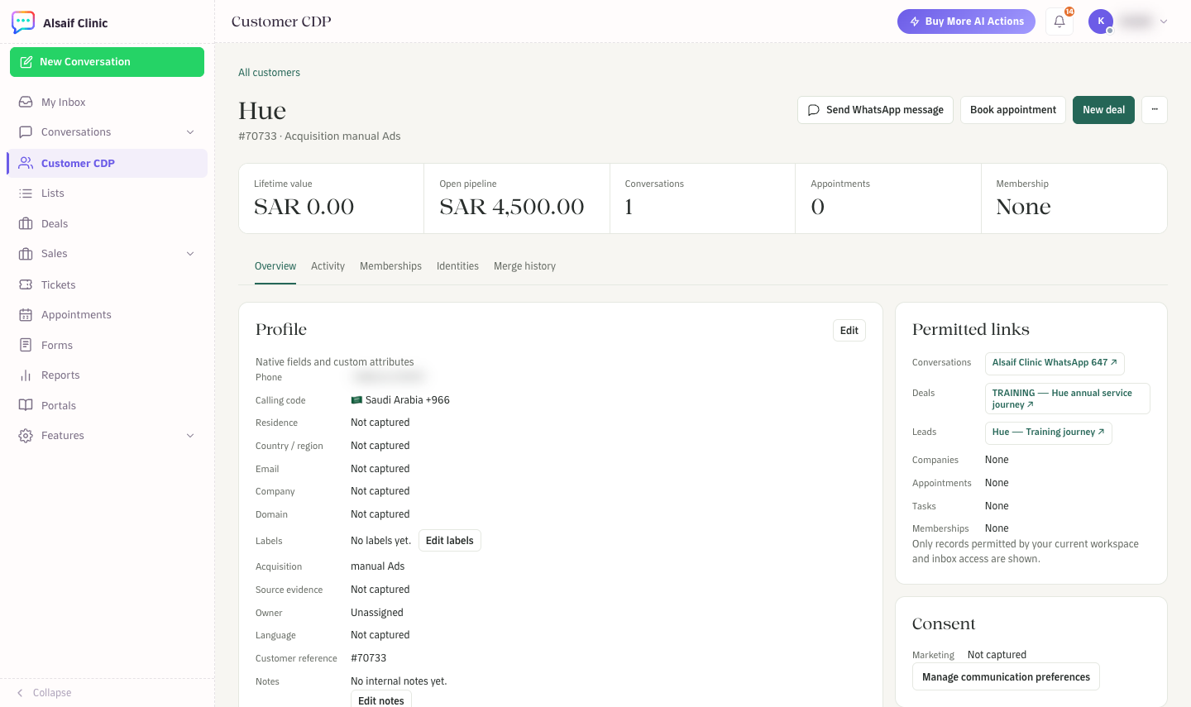Click the Conversations speech bubble icon
This screenshot has height=707, width=1191.
[x=26, y=132]
